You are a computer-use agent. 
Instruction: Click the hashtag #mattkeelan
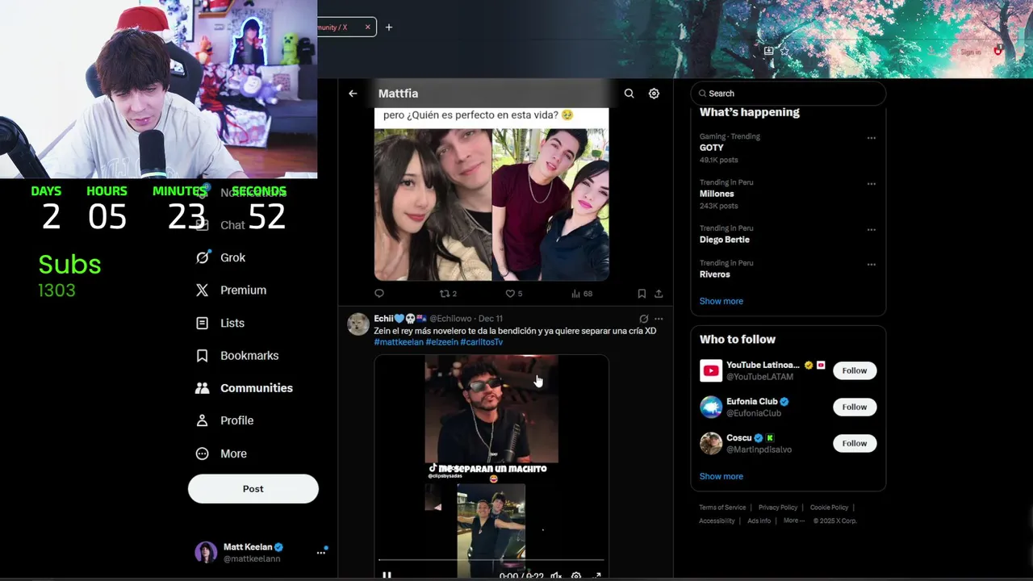(x=399, y=342)
